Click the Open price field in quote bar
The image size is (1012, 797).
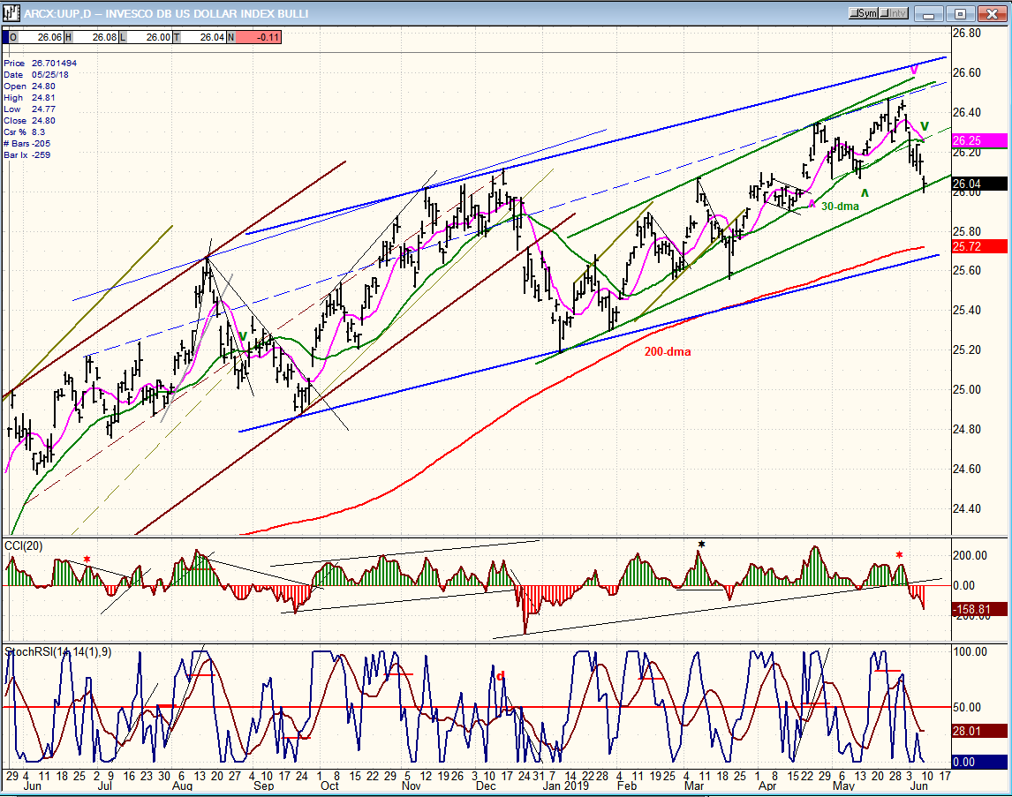click(34, 37)
